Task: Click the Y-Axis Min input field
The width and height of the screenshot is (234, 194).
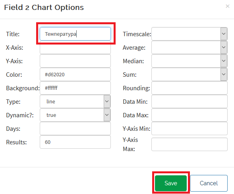Action: [190, 128]
